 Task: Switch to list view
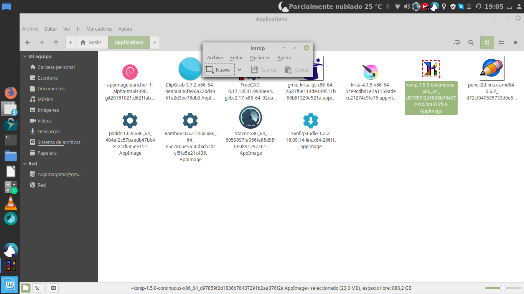point(501,42)
